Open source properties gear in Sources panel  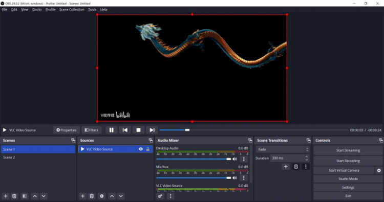pos(102,196)
